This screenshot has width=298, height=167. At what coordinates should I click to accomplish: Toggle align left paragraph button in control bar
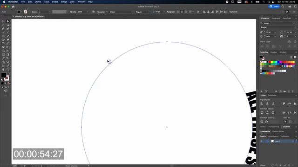[178, 12]
